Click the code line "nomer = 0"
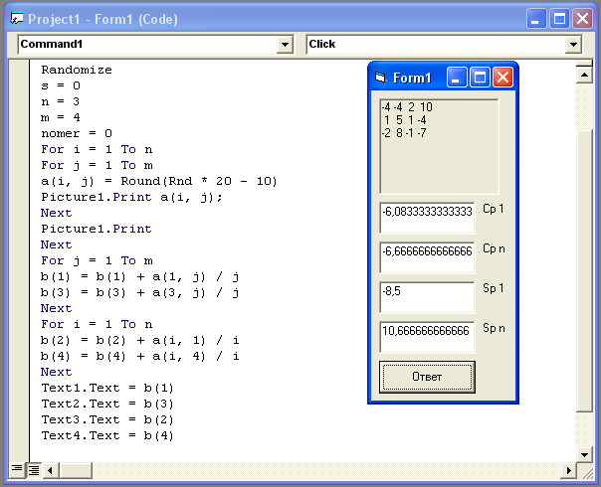The image size is (601, 487). click(x=77, y=133)
